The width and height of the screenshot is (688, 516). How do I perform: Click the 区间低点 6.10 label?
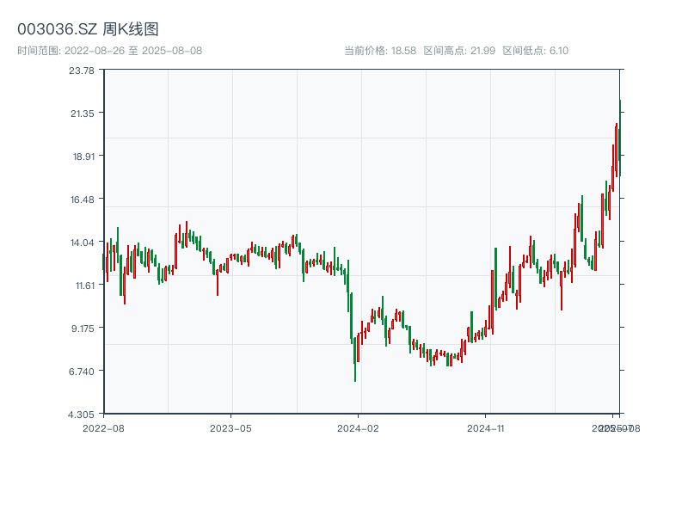[535, 51]
